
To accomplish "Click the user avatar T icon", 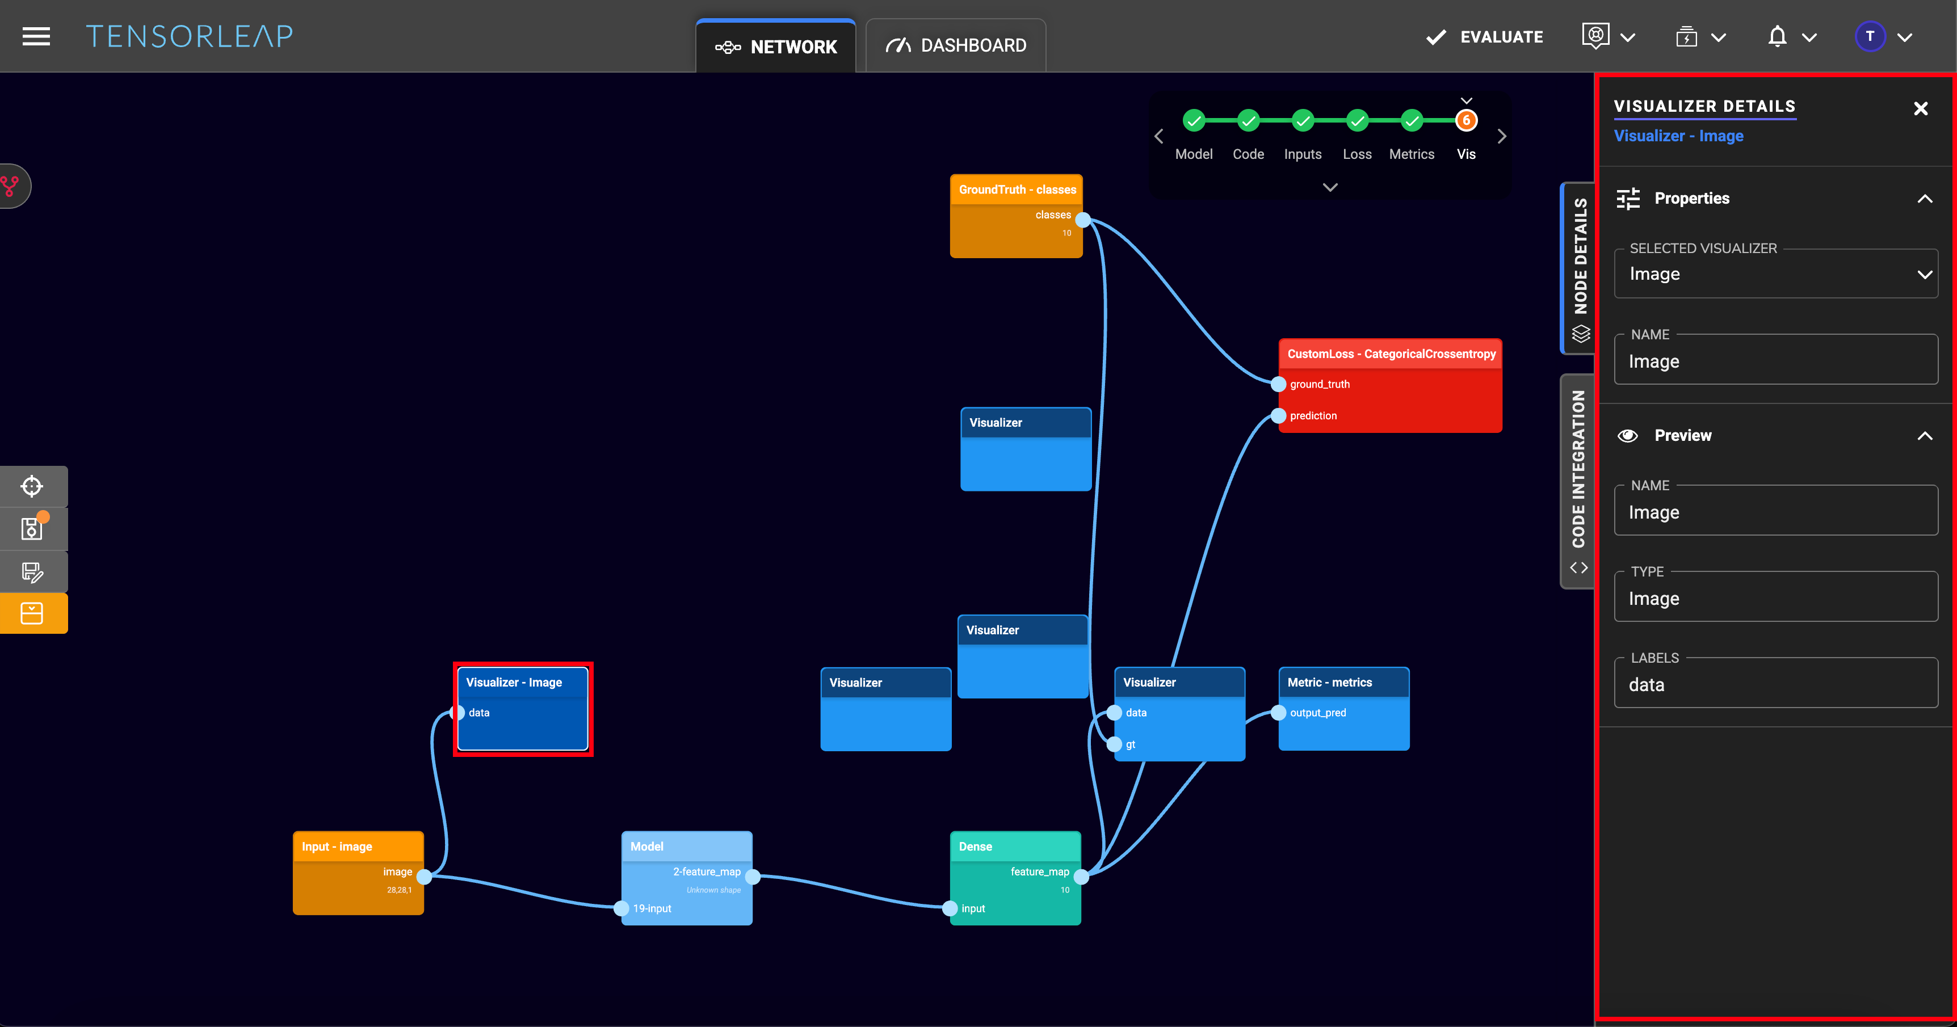I will point(1870,36).
